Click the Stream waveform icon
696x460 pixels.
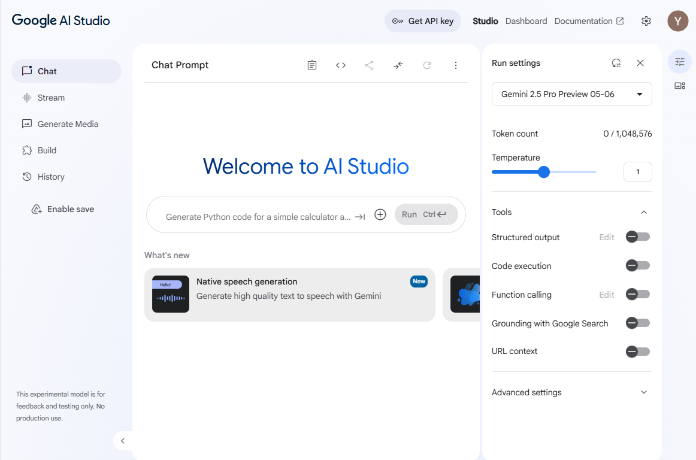click(x=27, y=97)
